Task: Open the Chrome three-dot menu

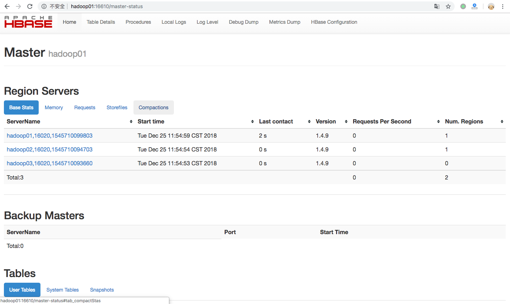Action: (503, 6)
